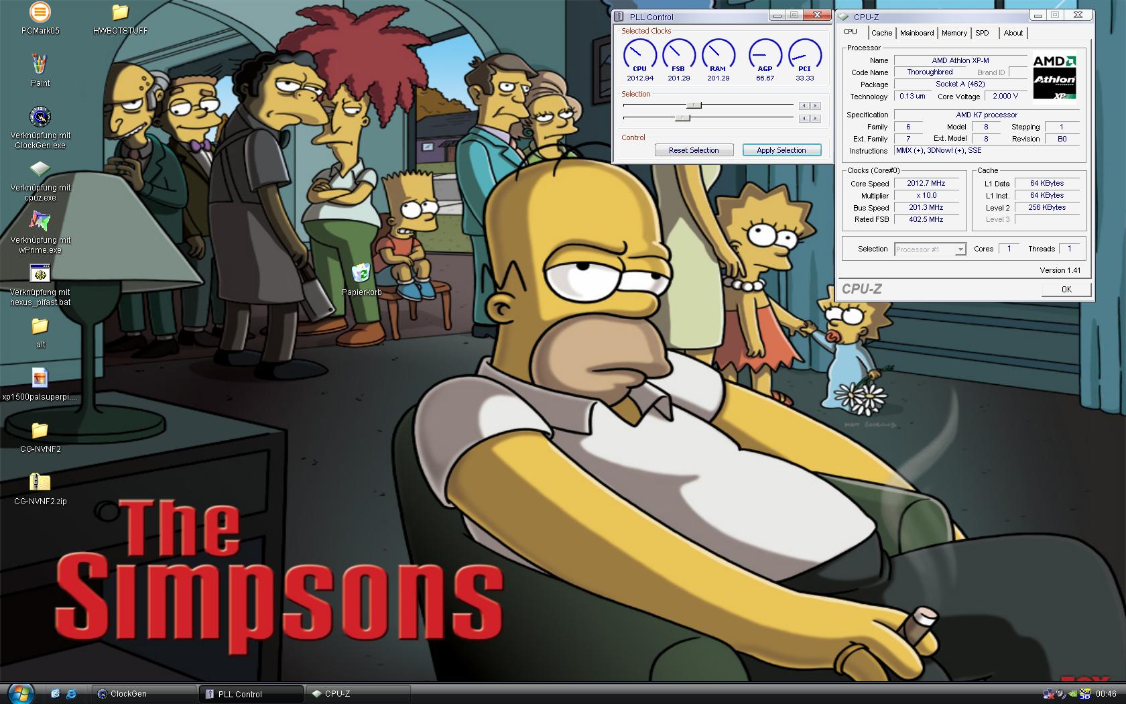Select the xp1500palsuperpi image file icon
The width and height of the screenshot is (1126, 704).
coord(40,378)
